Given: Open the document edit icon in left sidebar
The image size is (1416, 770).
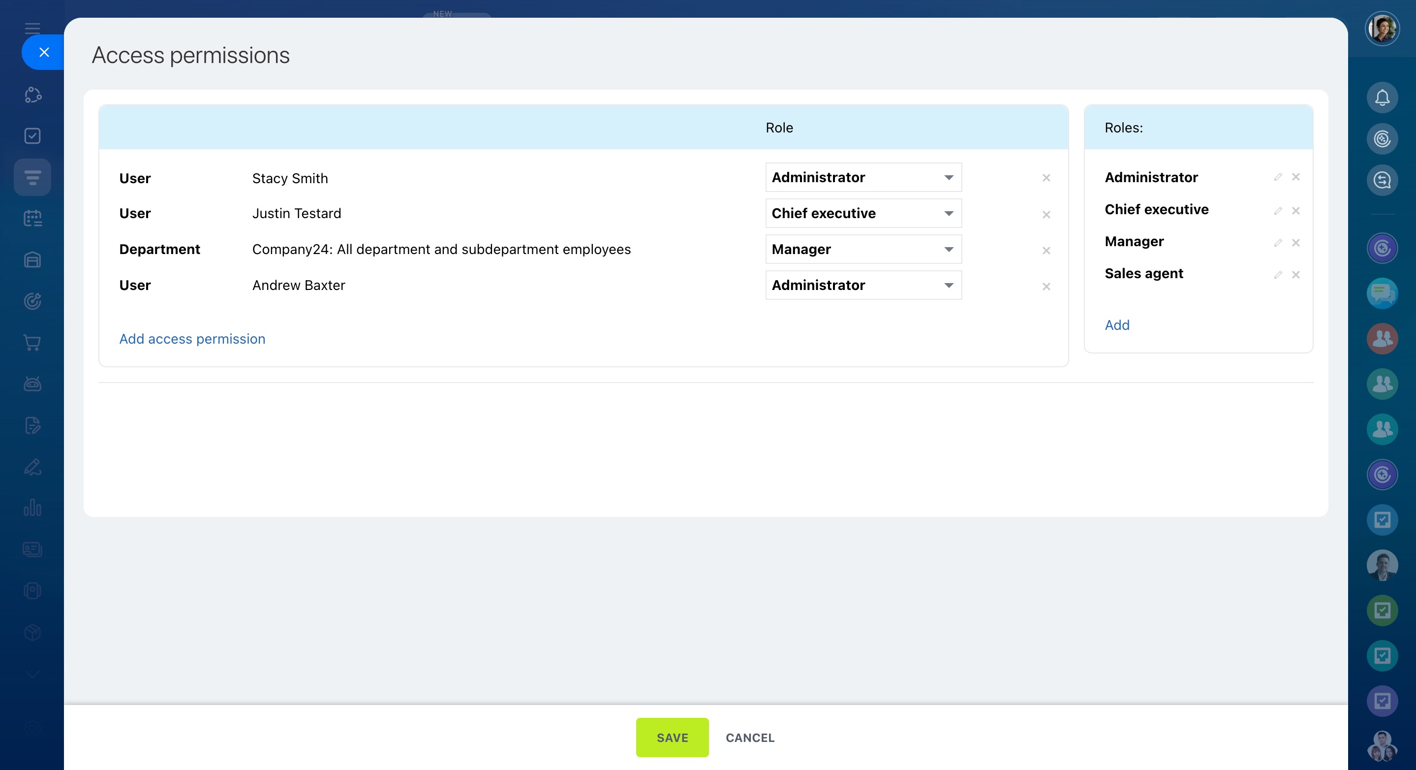Looking at the screenshot, I should click(x=32, y=425).
